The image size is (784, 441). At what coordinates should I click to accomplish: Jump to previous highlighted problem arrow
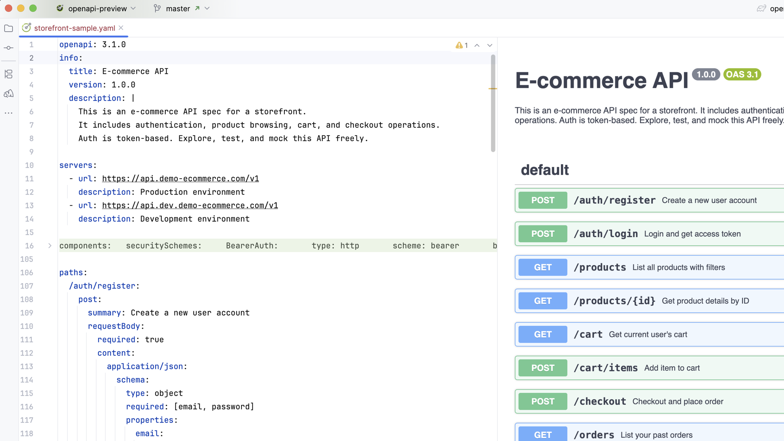tap(477, 45)
